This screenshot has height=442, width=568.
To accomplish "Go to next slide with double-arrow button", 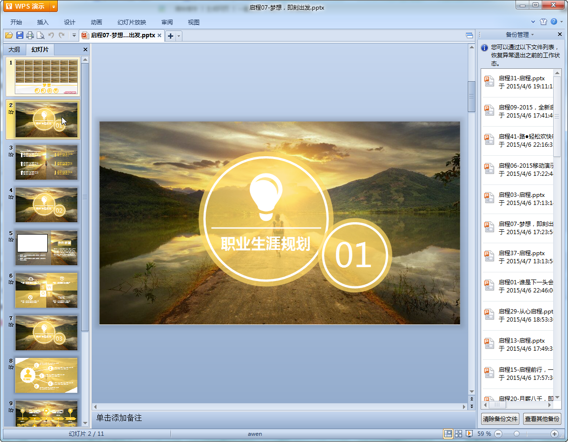I will point(472,407).
